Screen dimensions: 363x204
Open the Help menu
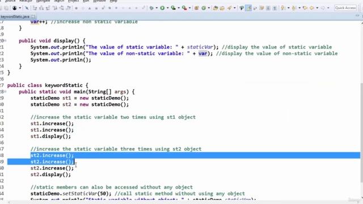113,1
